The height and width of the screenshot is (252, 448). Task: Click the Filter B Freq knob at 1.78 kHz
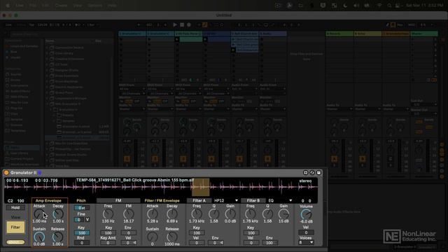(251, 213)
